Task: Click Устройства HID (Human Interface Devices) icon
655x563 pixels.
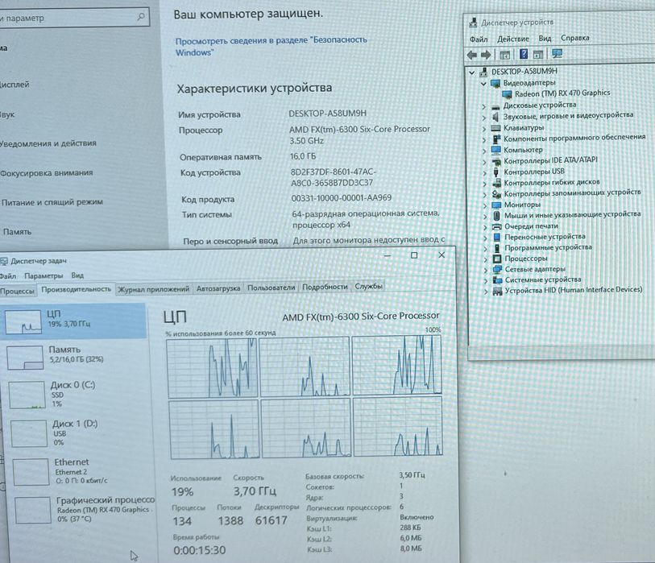Action: 497,291
